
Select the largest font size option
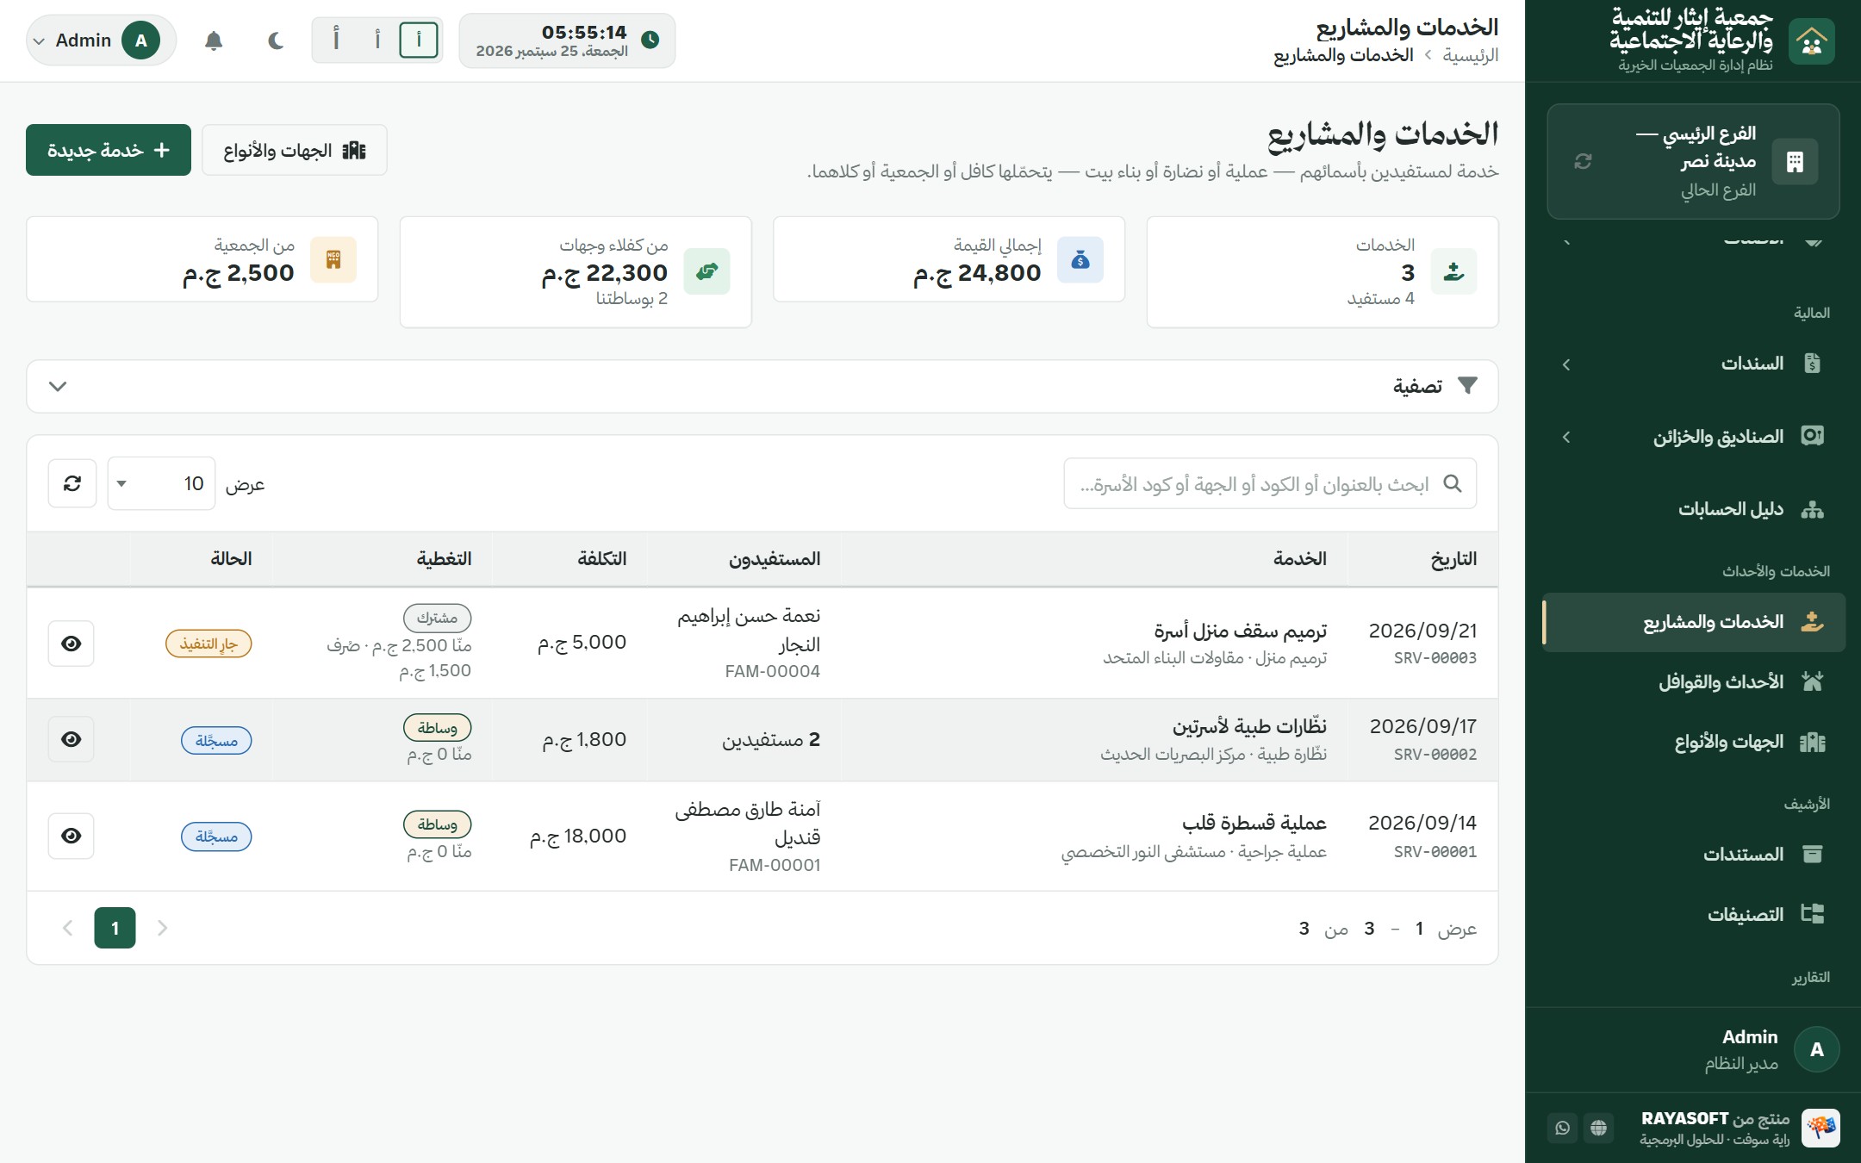tap(336, 40)
